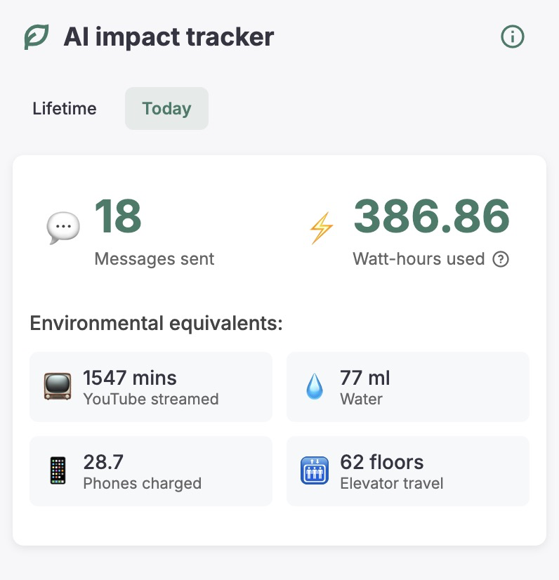Select the Today tab
The image size is (559, 580).
point(166,108)
